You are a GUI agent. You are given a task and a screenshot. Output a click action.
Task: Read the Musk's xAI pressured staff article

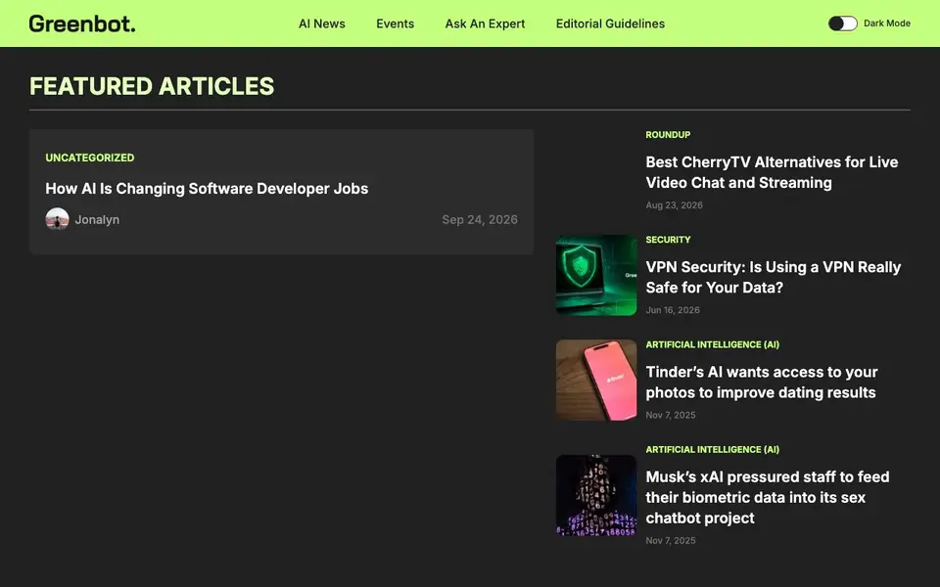click(x=768, y=497)
